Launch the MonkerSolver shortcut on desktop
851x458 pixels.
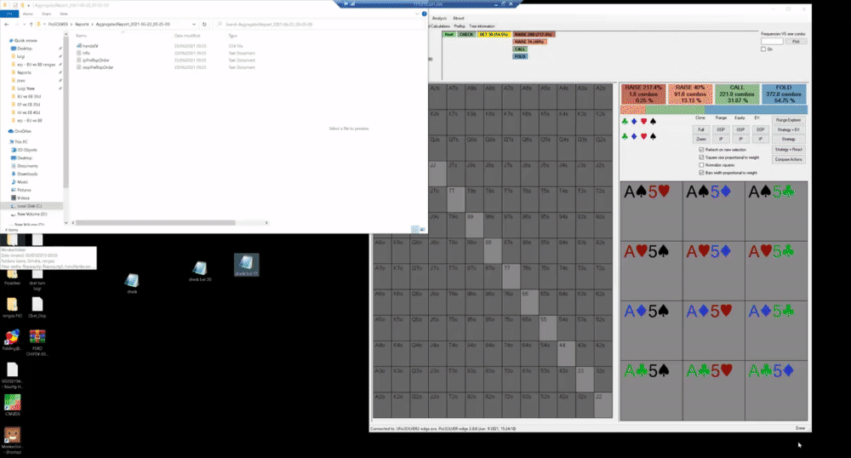click(x=12, y=439)
